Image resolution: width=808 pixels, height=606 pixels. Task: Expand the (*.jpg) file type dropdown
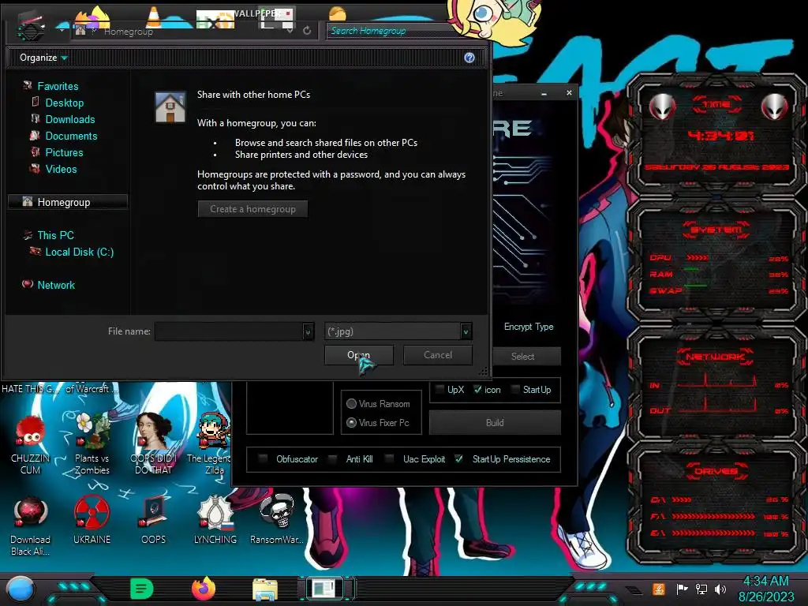pos(466,332)
